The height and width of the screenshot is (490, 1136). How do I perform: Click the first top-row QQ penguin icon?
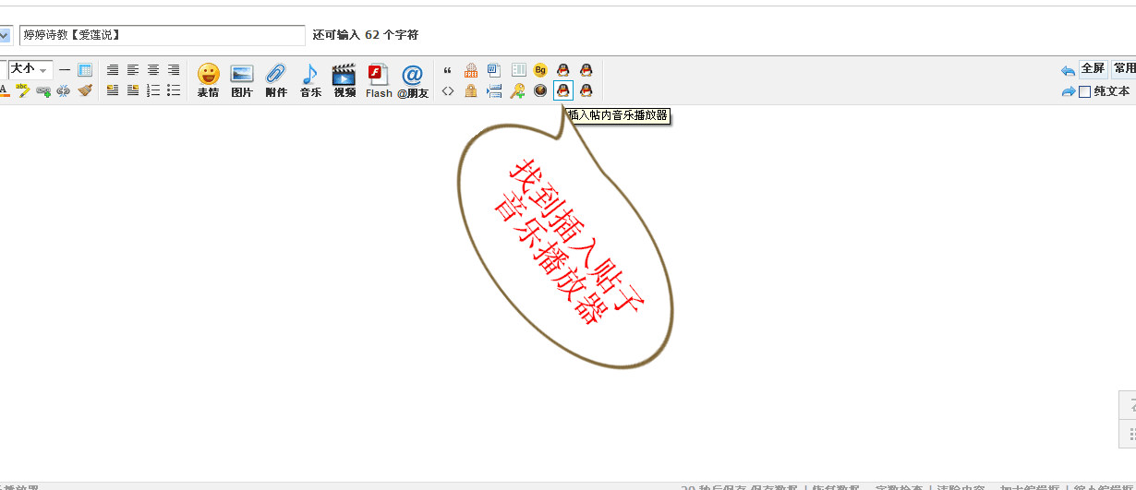point(562,70)
